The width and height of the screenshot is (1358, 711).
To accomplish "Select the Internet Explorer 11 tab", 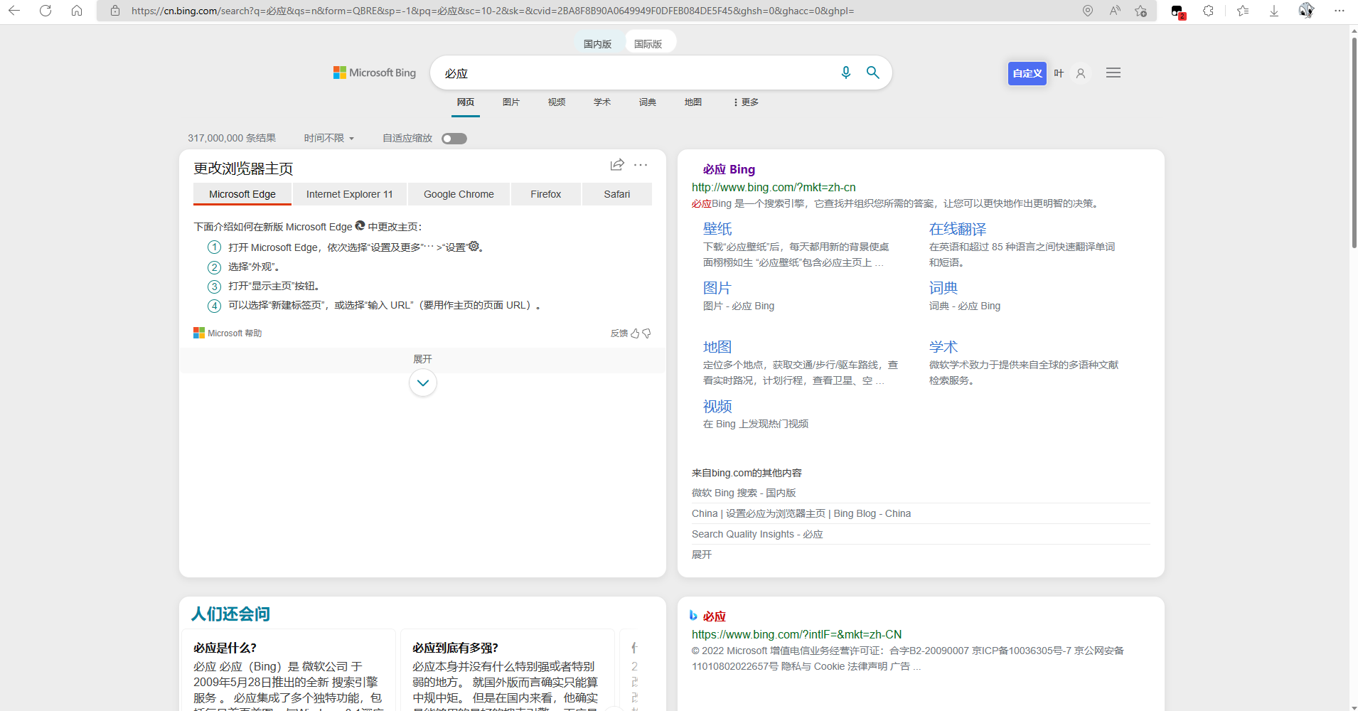I will click(x=350, y=194).
